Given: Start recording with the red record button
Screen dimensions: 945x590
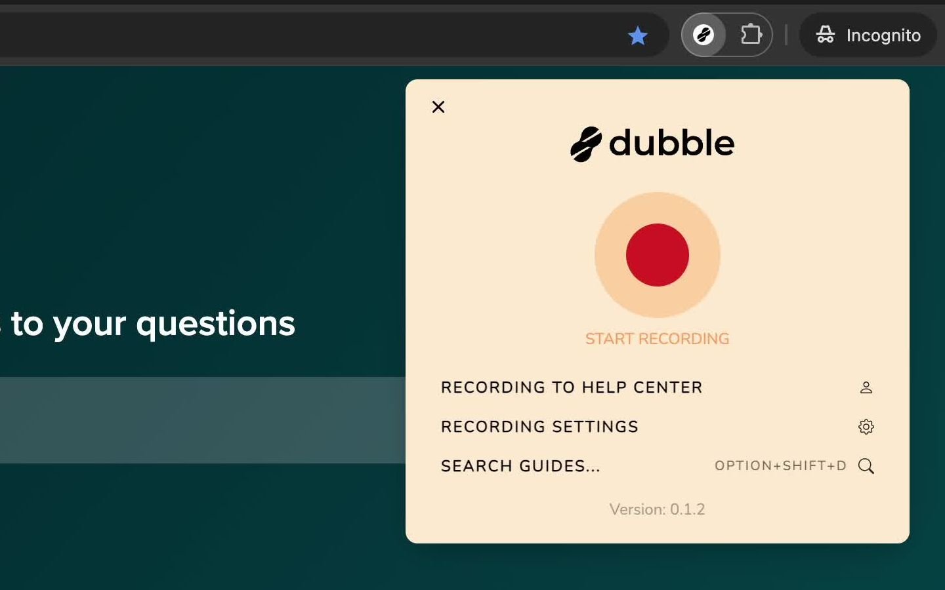Looking at the screenshot, I should coord(658,255).
